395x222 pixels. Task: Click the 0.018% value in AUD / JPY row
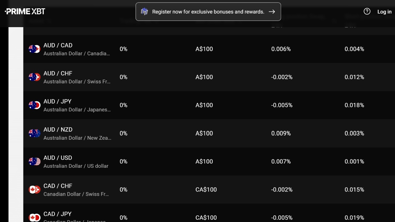pyautogui.click(x=354, y=105)
